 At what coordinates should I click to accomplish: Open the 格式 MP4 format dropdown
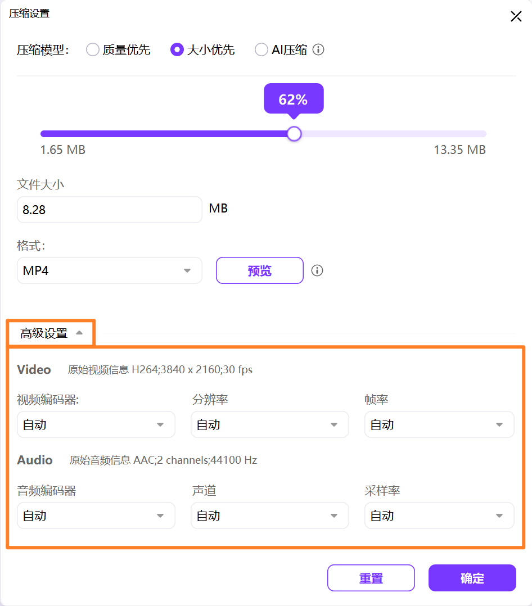(109, 270)
